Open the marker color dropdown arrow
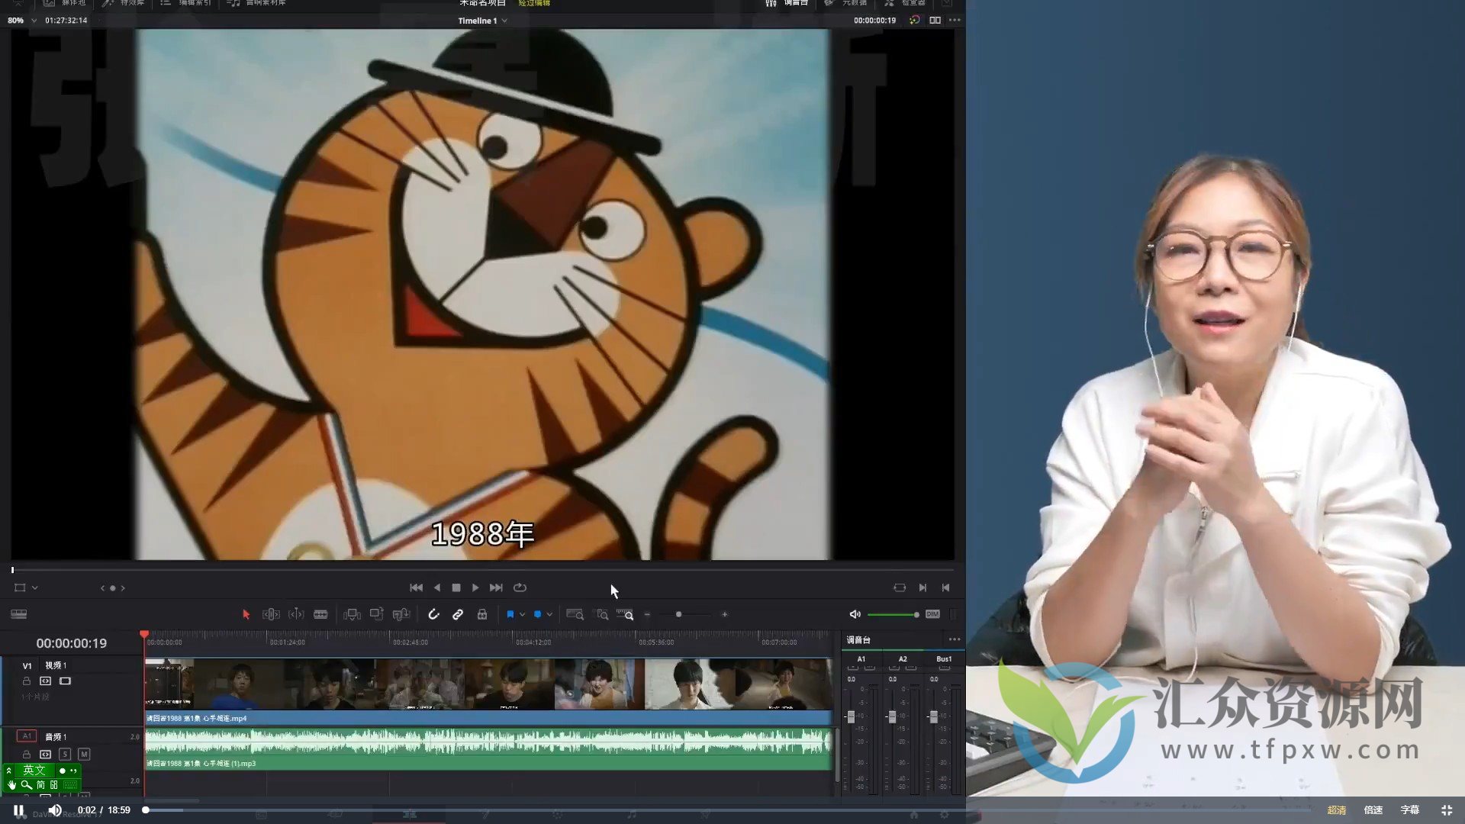Screen dimensions: 1465x824 (549, 614)
